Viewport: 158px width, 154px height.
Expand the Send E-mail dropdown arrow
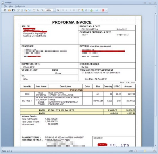(x=99, y=10)
